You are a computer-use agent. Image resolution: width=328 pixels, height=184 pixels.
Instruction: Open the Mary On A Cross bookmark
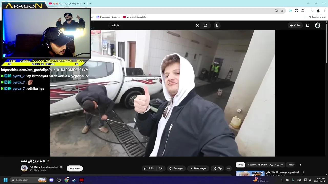click(x=134, y=17)
